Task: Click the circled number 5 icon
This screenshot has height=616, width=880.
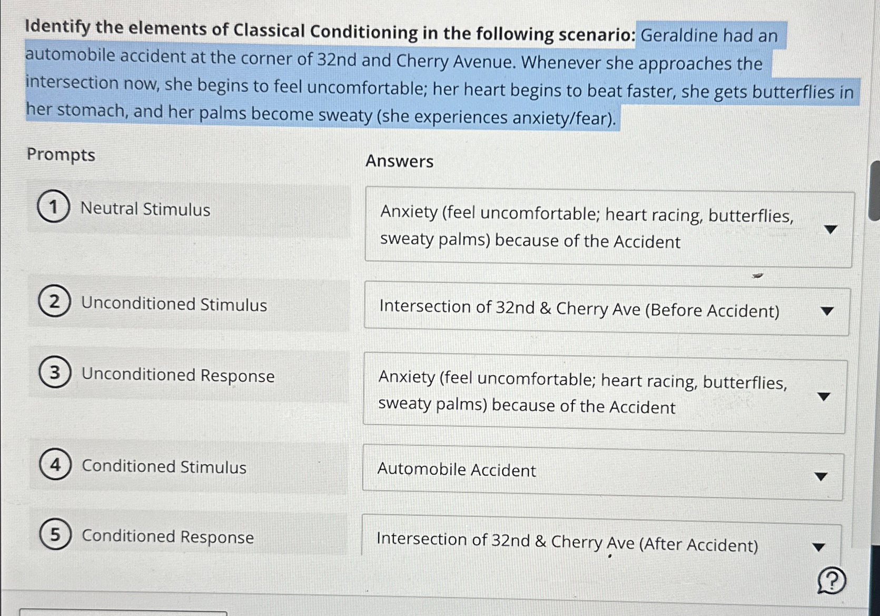Action: click(x=54, y=536)
